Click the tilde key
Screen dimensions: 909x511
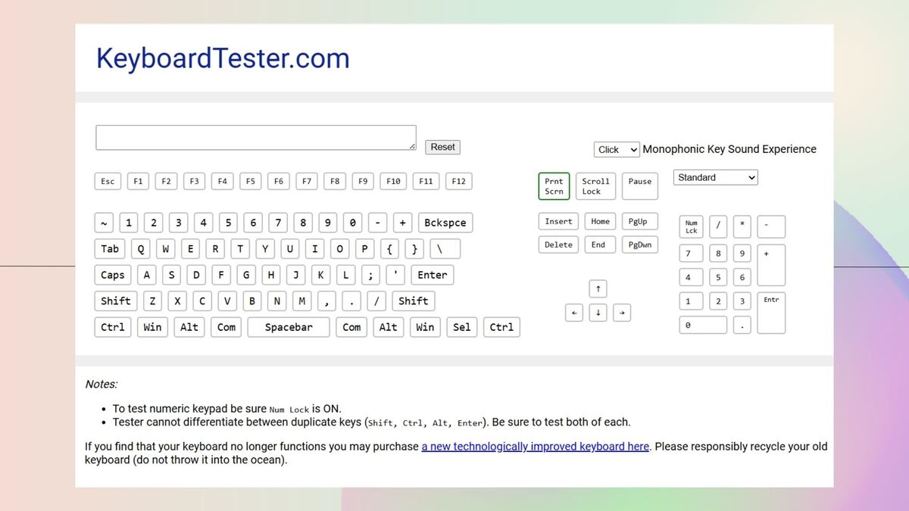click(x=104, y=223)
